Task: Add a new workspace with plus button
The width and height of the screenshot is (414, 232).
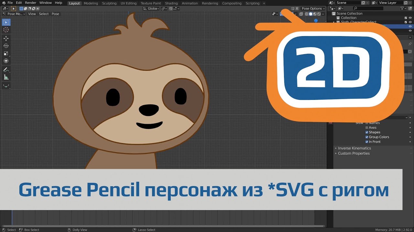Action: pos(264,3)
